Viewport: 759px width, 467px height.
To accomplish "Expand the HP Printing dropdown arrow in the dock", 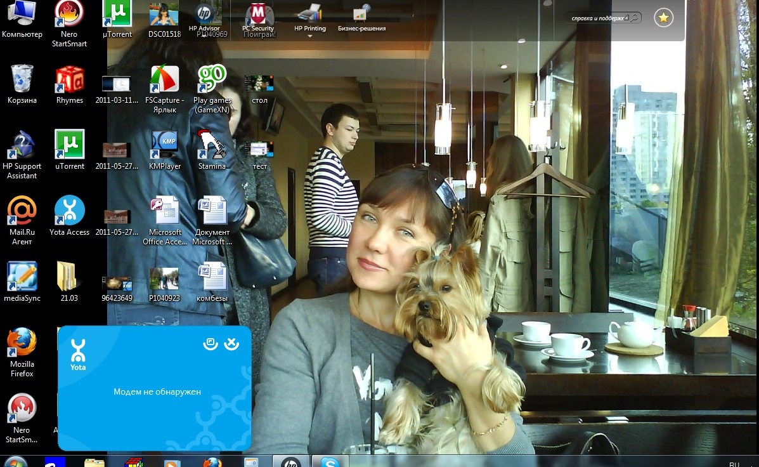I will tap(310, 37).
